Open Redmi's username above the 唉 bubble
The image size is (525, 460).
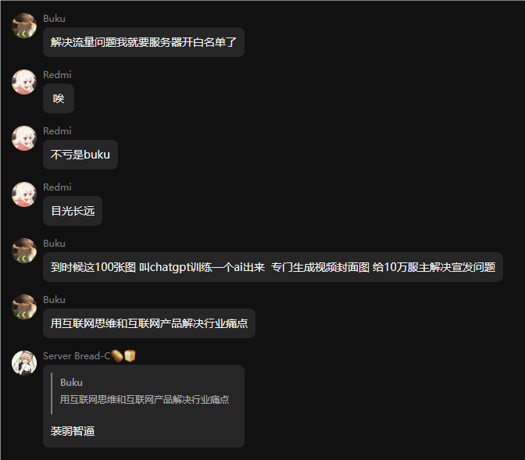[x=57, y=75]
